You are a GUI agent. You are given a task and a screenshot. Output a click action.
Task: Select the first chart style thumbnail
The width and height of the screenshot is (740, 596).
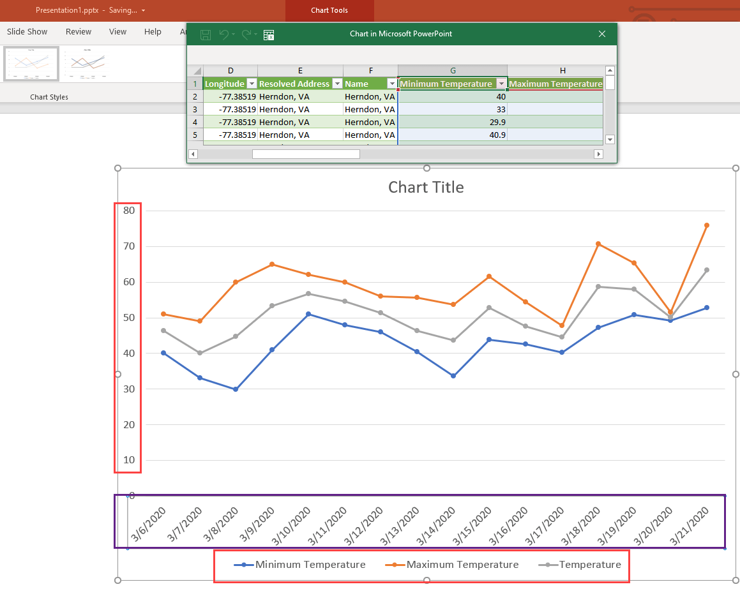(x=31, y=64)
